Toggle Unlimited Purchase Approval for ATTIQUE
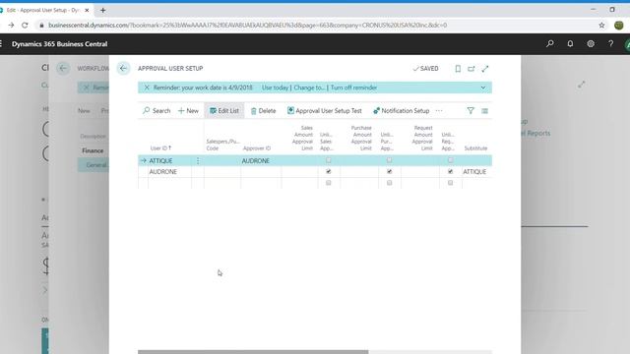 [389, 160]
